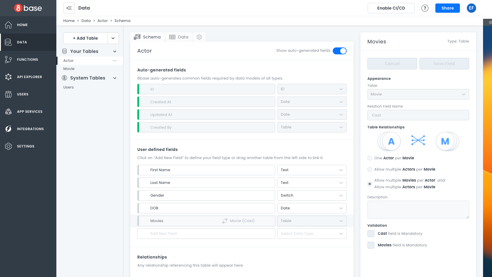Click the App Services icon

[x=8, y=112]
